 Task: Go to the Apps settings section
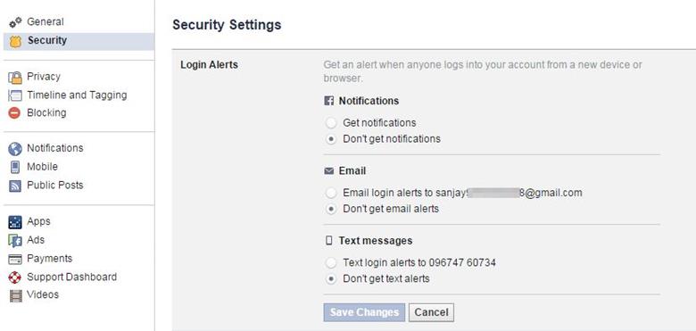(38, 221)
